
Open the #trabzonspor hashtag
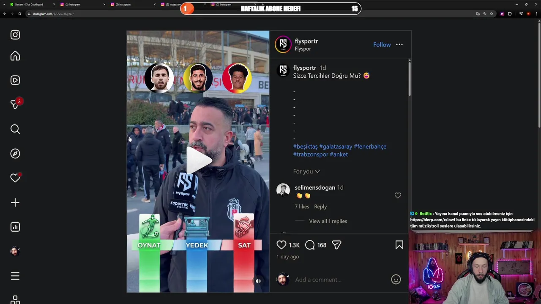point(311,155)
